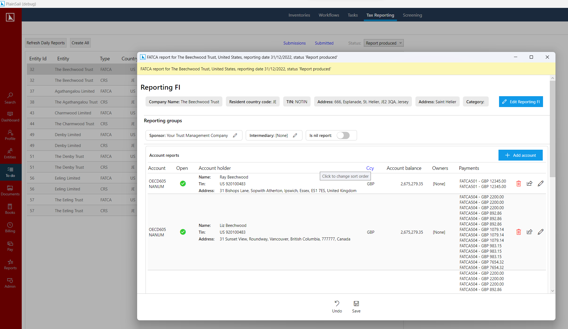Click the dialog scrollbar down arrow
568x329 pixels.
(x=553, y=291)
